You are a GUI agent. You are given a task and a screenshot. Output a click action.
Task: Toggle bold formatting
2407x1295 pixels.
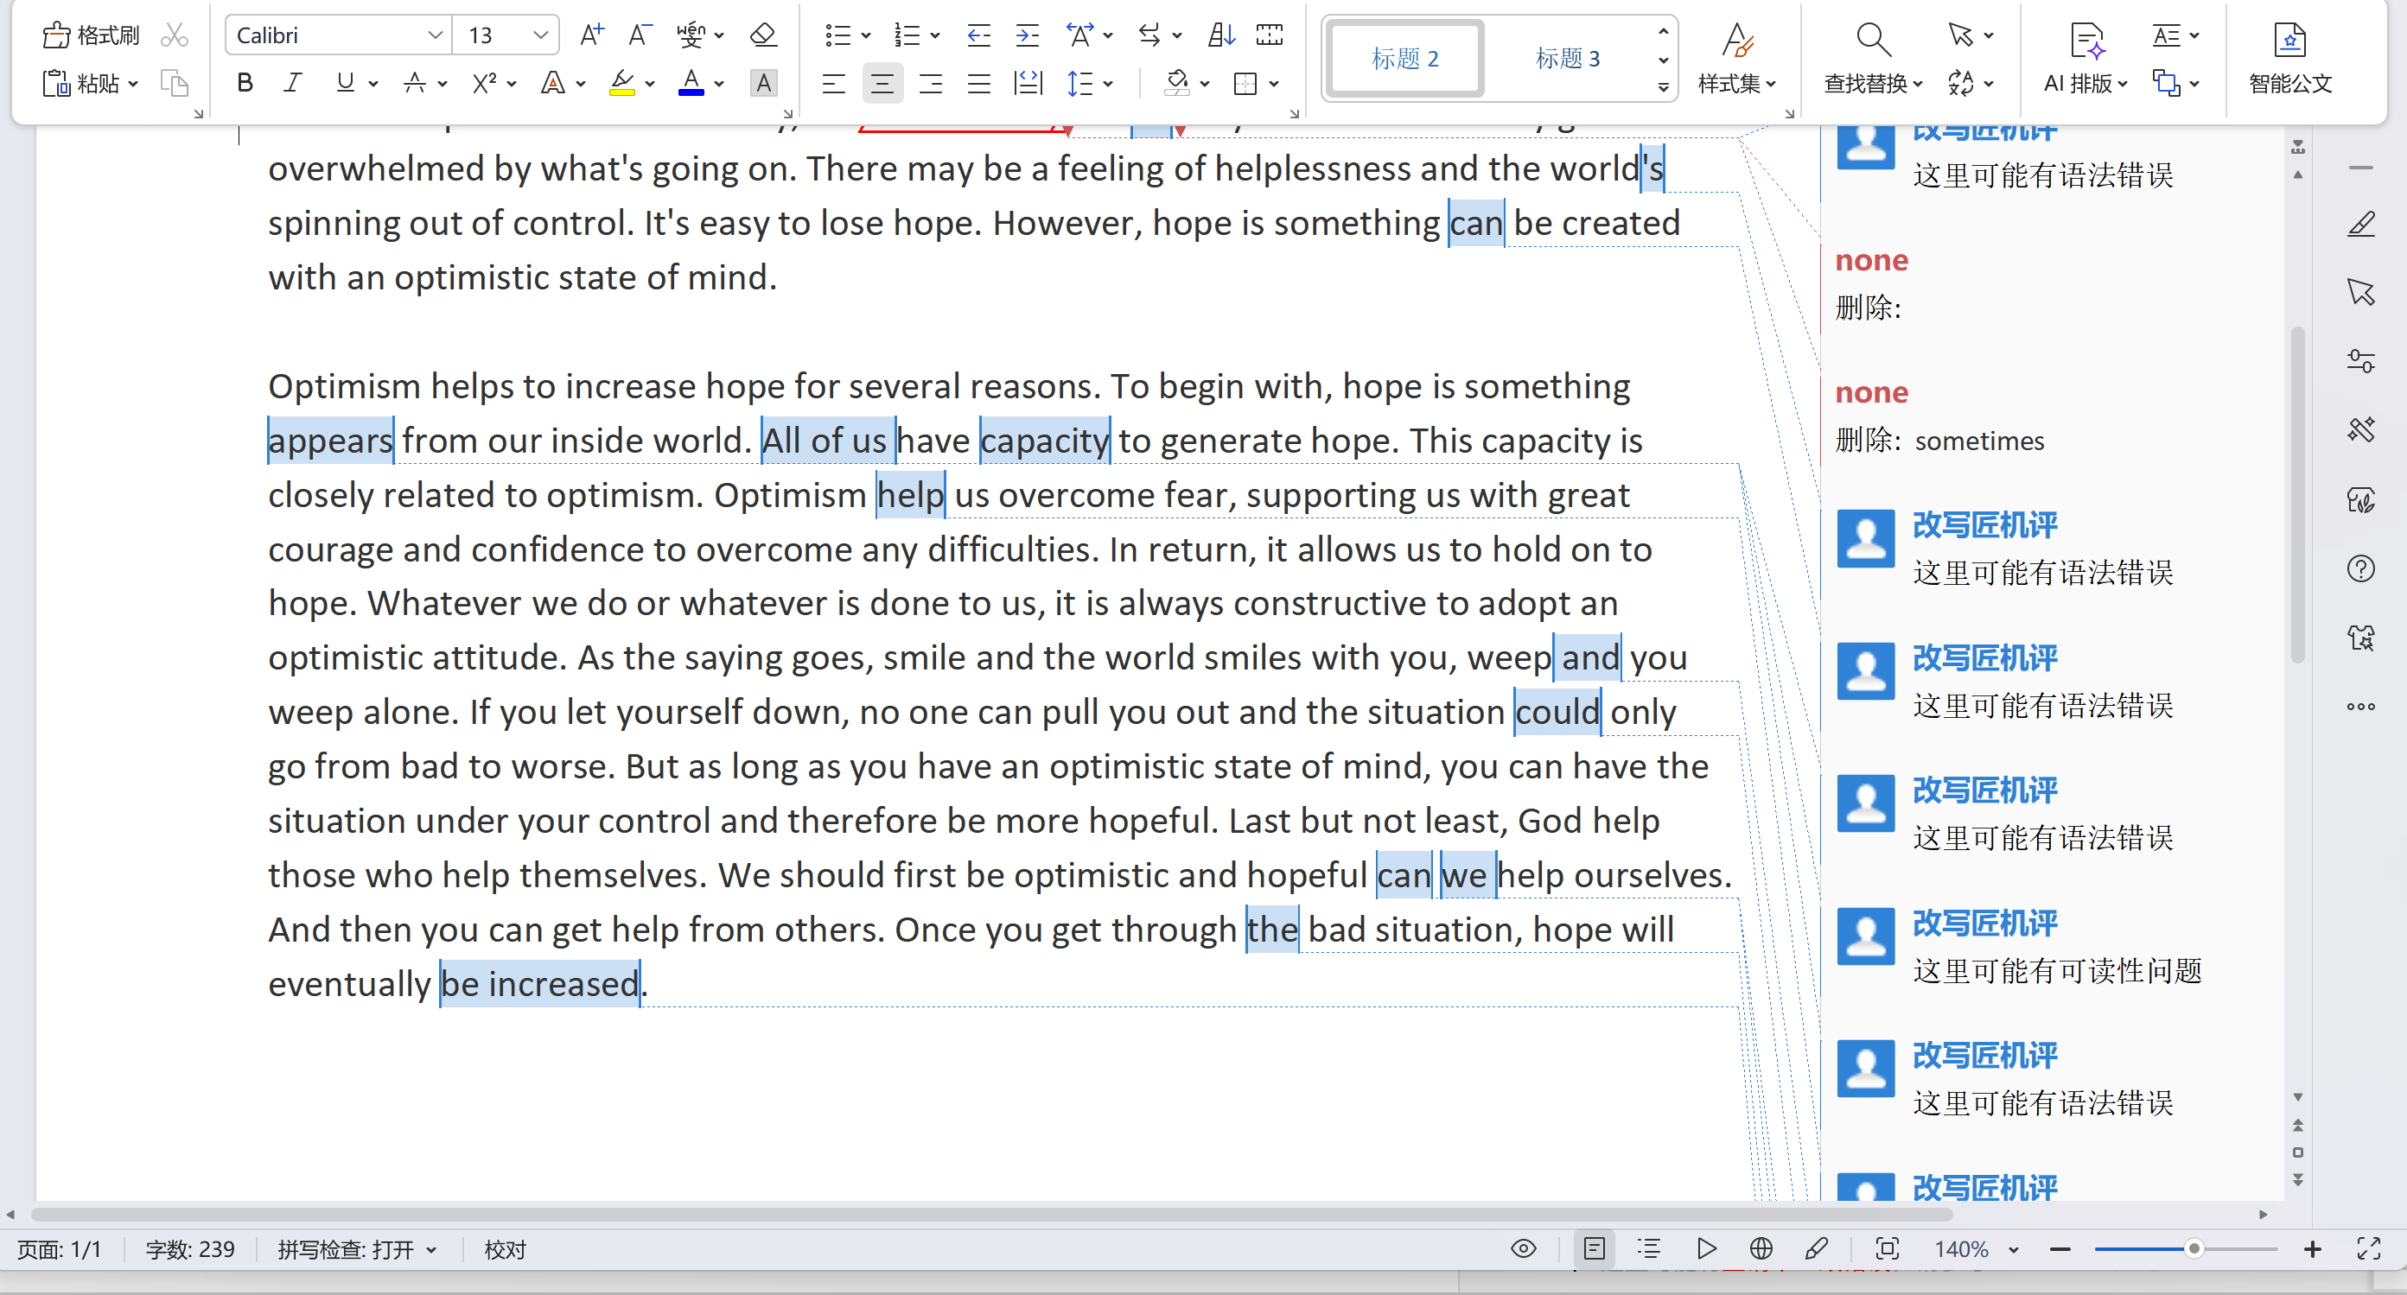[x=245, y=83]
